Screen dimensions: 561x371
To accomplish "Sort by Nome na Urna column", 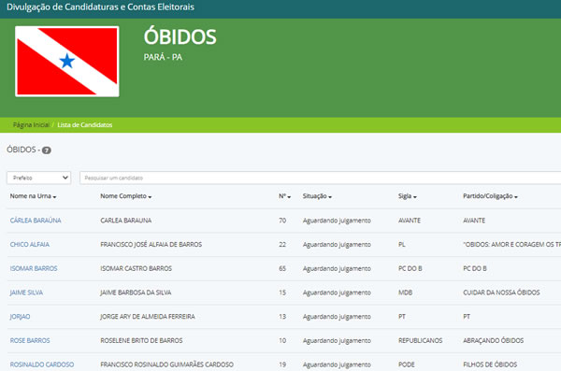I will [33, 196].
